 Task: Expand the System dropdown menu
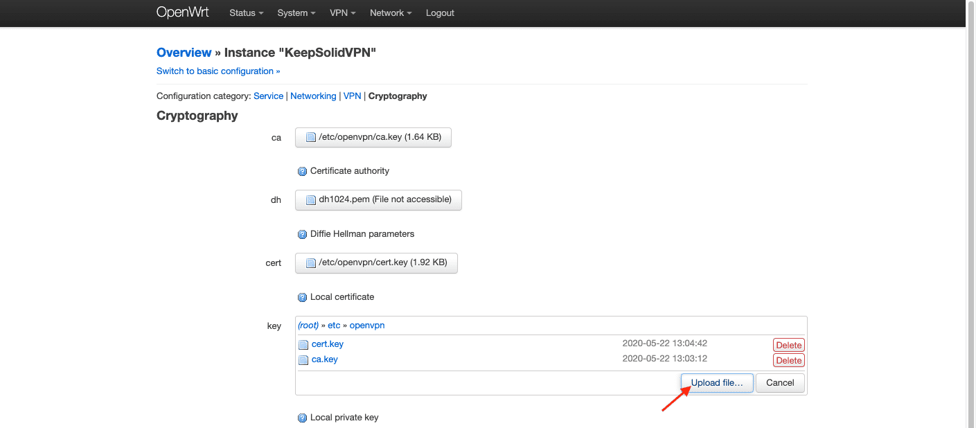(296, 13)
